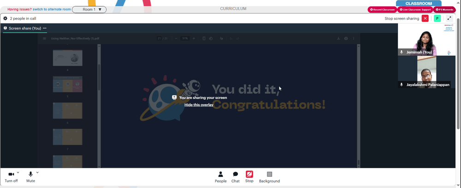The height and width of the screenshot is (188, 461).
Task: Open PDF viewer more actions menu
Action: coord(354,39)
